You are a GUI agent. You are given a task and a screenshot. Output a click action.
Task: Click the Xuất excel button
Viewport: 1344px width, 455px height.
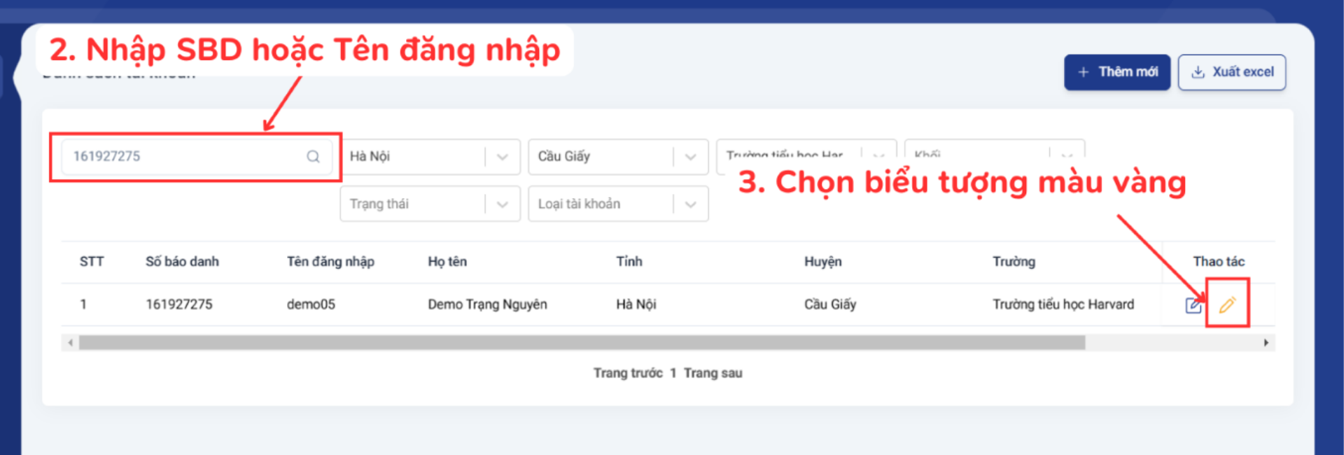click(1232, 72)
